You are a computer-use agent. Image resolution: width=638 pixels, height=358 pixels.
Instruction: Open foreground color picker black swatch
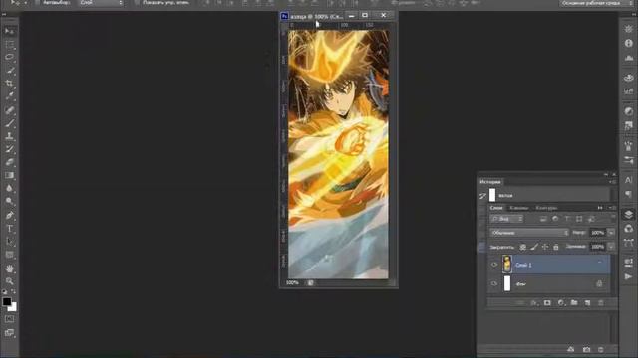7,301
